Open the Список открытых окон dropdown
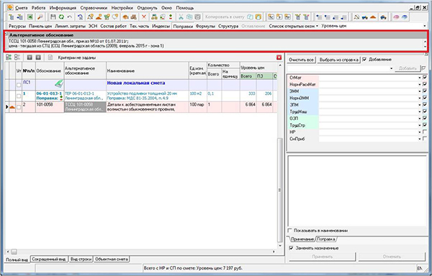This screenshot has width=432, height=276. point(294,26)
